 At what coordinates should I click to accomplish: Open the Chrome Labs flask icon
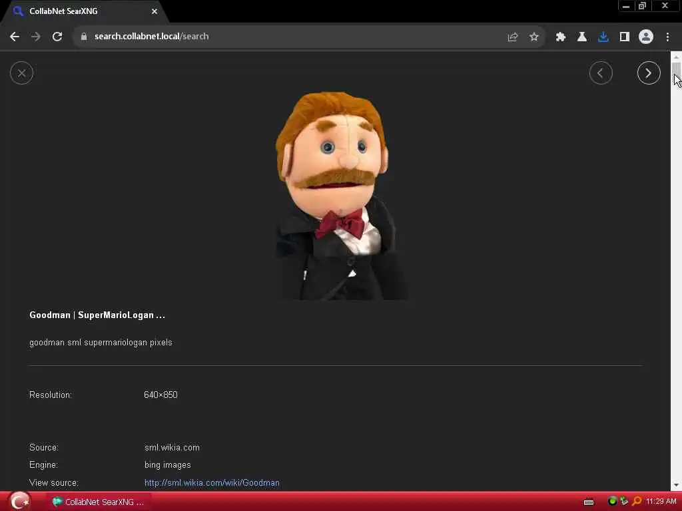(581, 37)
